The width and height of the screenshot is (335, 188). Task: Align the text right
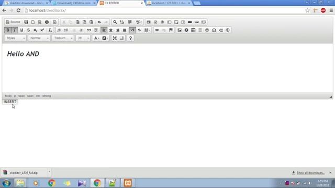[x=118, y=30]
